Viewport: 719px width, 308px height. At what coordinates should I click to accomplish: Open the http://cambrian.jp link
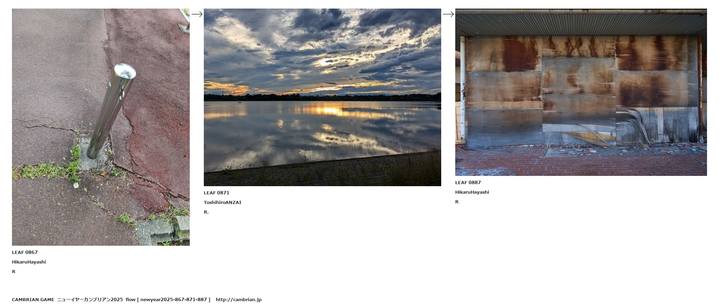tap(239, 299)
